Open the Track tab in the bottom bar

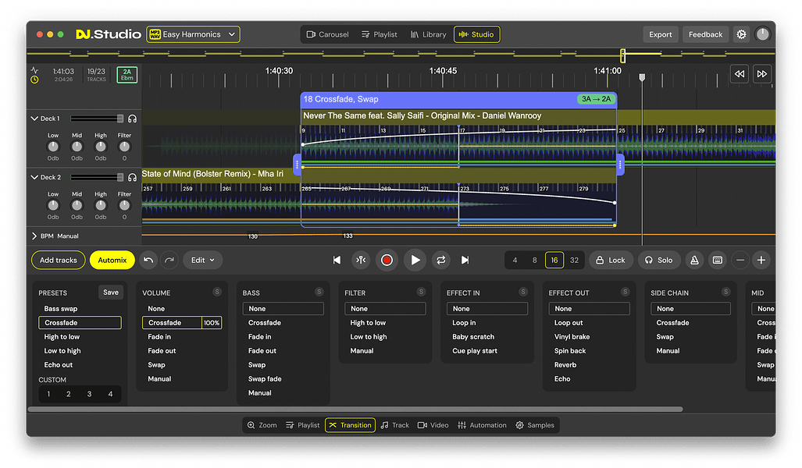point(395,425)
